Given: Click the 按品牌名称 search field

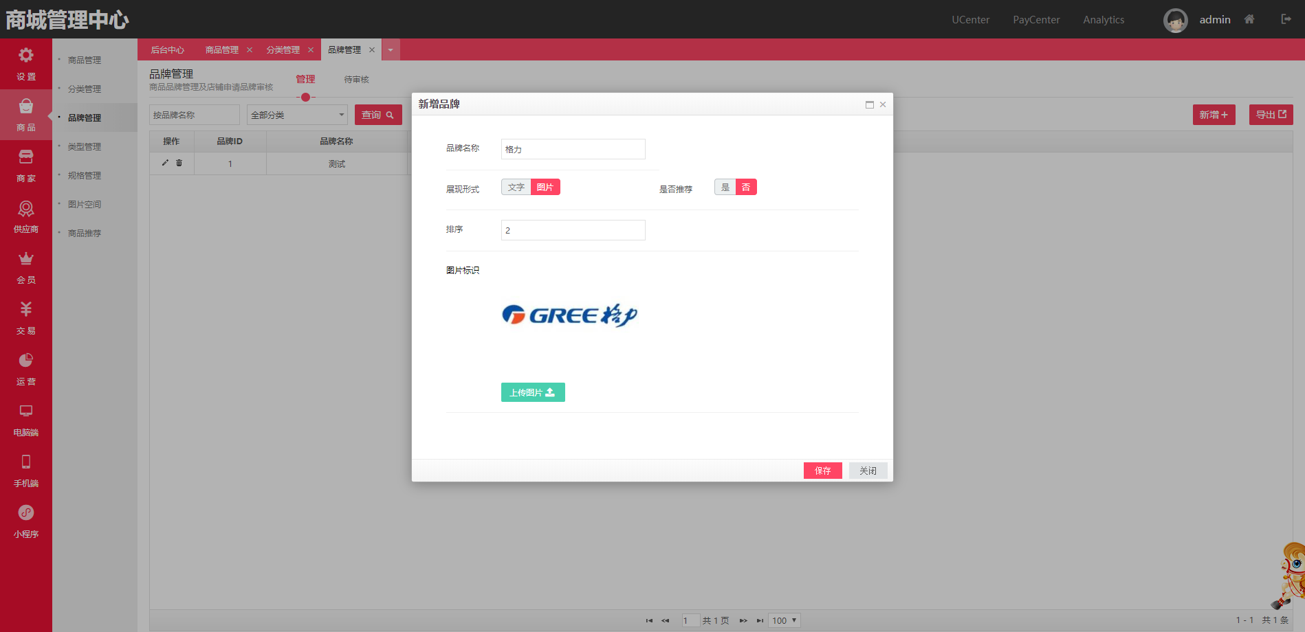Looking at the screenshot, I should [195, 115].
